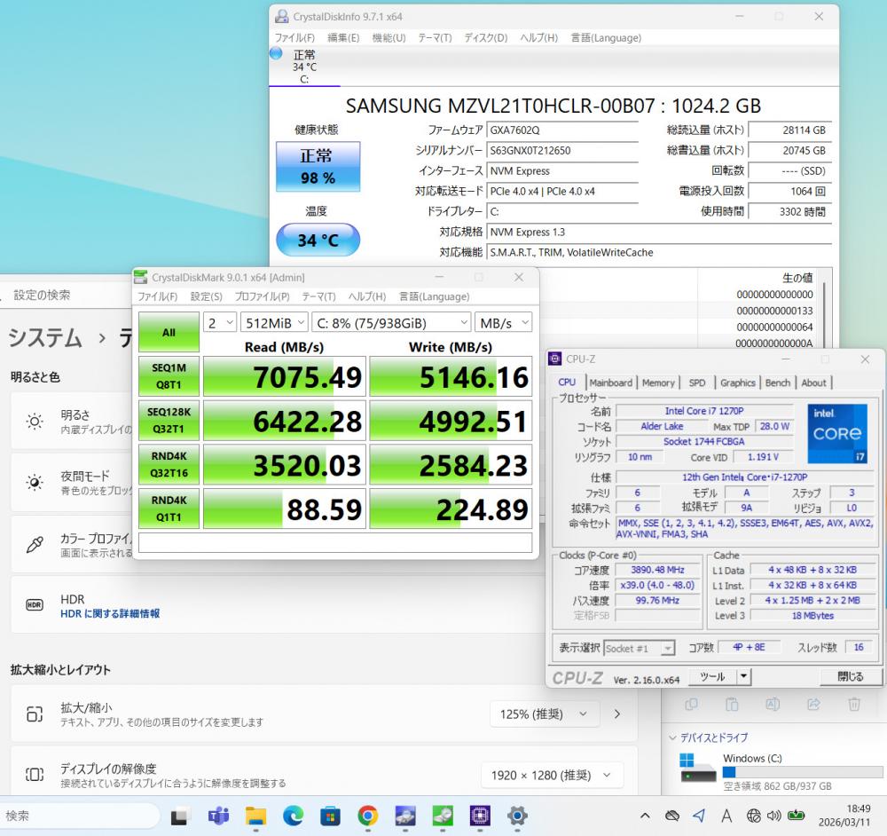Click the volume speaker icon in system tray

[773, 816]
